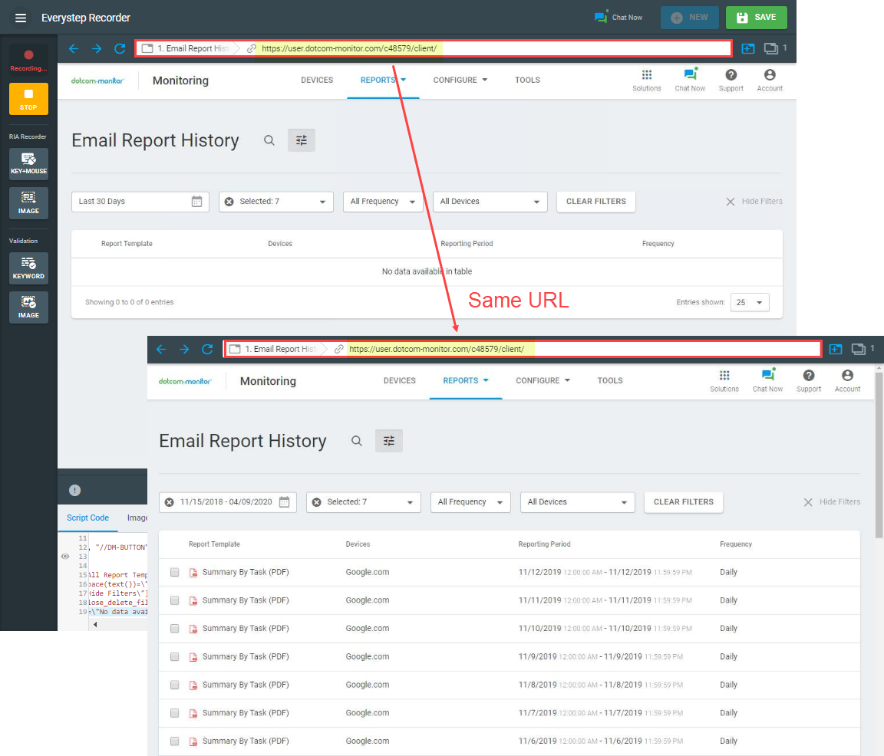Add a KEYWORD validation
This screenshot has width=884, height=756.
click(28, 268)
